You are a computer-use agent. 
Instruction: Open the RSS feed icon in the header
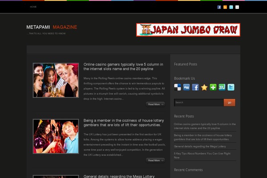pyautogui.click(x=225, y=7)
